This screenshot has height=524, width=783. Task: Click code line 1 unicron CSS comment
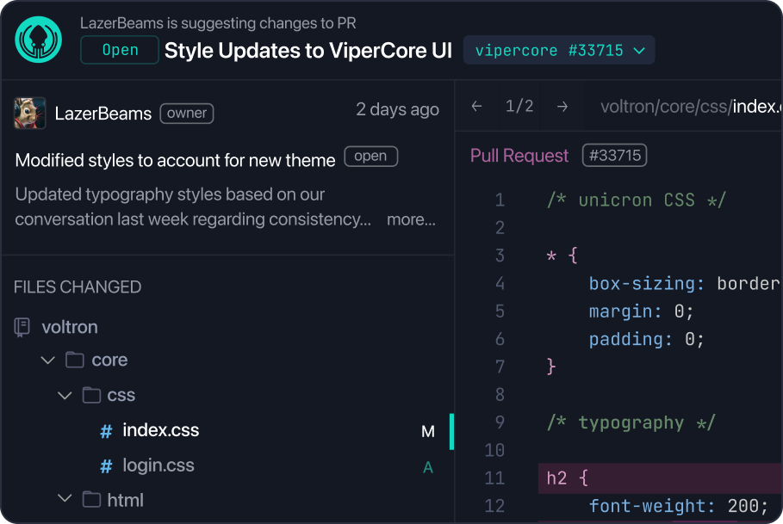point(636,200)
